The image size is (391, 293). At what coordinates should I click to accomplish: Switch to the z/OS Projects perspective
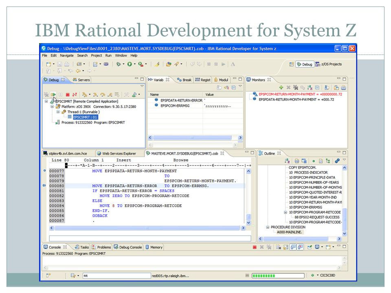pos(328,64)
